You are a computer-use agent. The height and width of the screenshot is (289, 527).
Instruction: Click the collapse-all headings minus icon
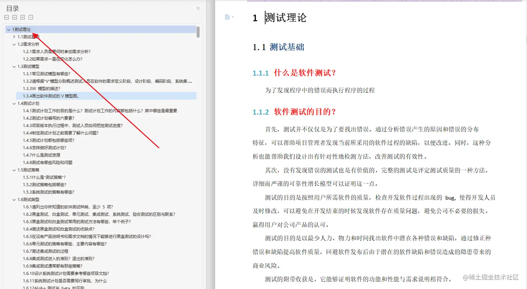[30, 17]
